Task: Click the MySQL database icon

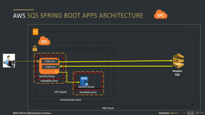Action: [x=84, y=81]
